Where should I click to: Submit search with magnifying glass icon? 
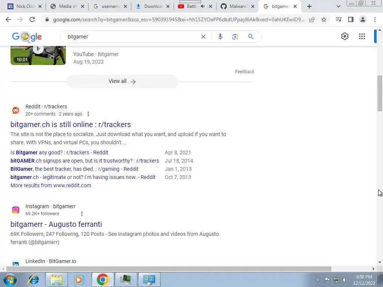(x=251, y=37)
